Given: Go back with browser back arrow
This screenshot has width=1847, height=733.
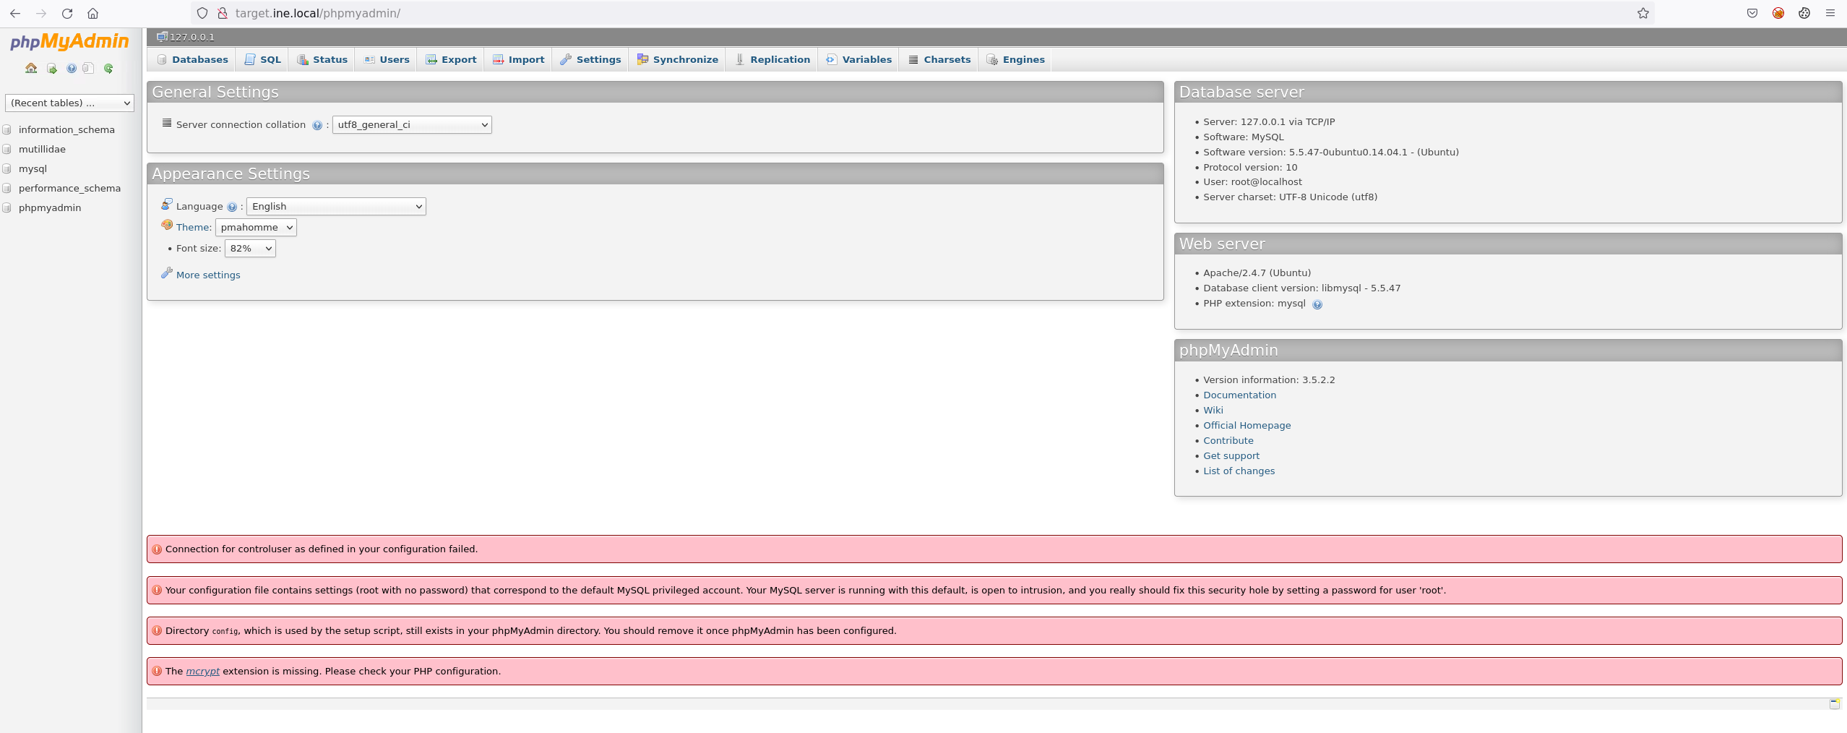Looking at the screenshot, I should (x=15, y=13).
